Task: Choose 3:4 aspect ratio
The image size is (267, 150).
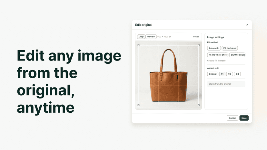Action: [x=237, y=74]
